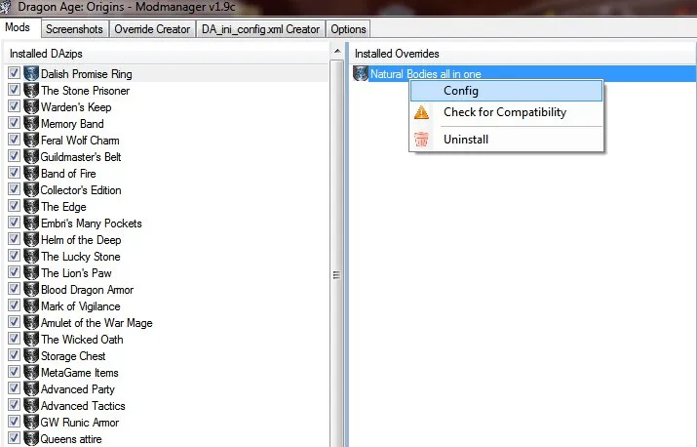Click The Lucky Stone mod icon
This screenshot has height=447, width=697.
[x=31, y=256]
